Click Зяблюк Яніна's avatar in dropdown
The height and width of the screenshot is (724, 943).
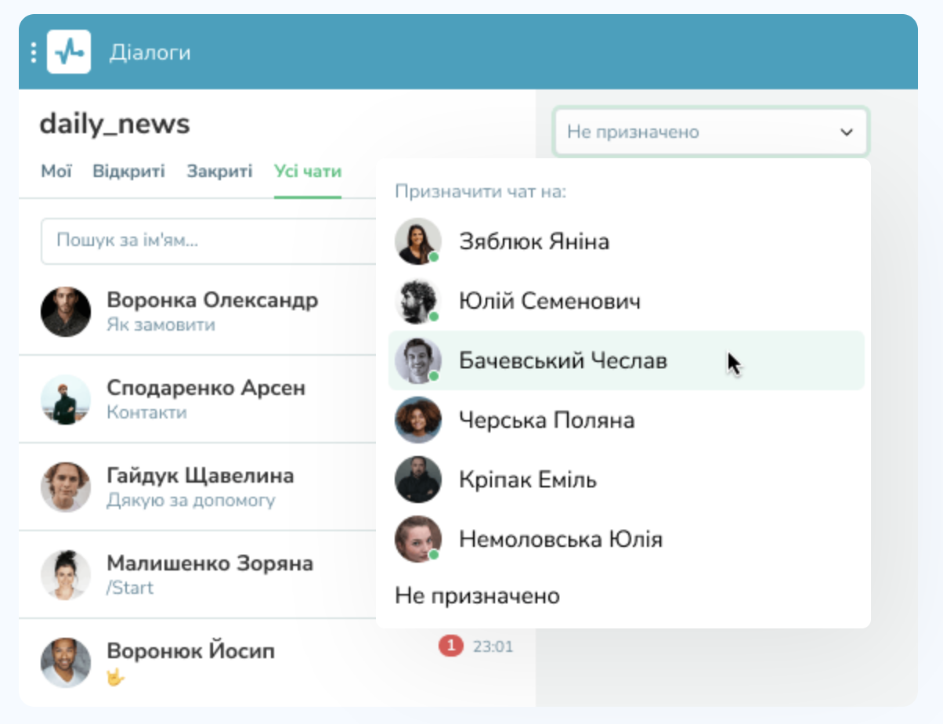tap(417, 241)
